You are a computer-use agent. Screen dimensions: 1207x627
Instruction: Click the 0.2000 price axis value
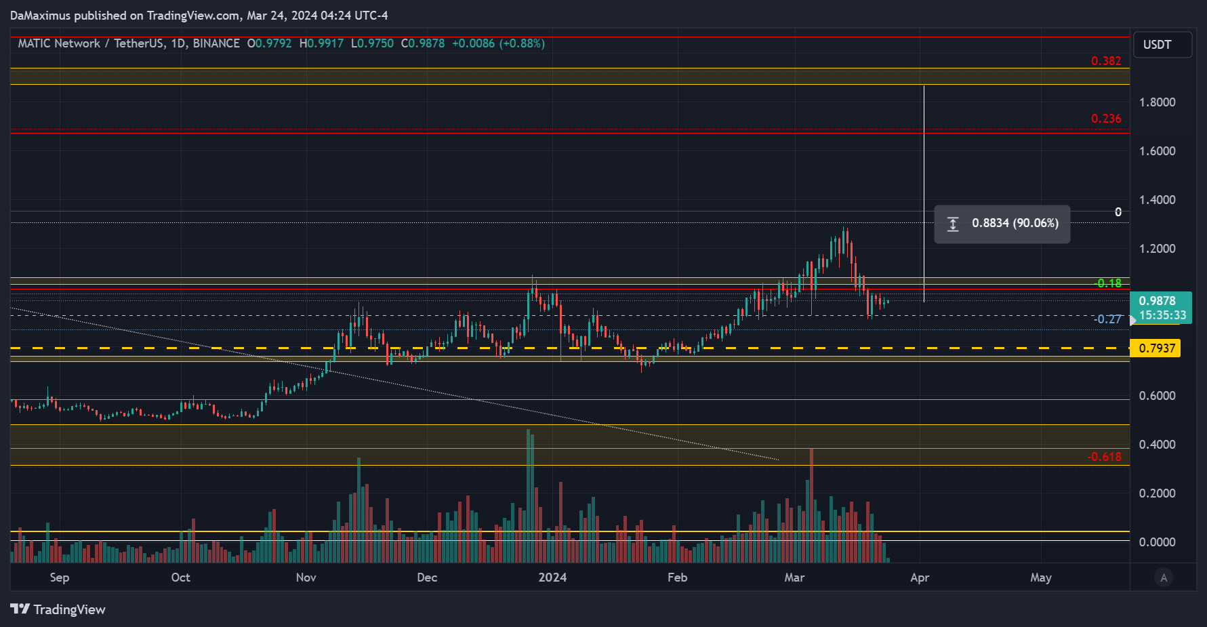tap(1157, 493)
